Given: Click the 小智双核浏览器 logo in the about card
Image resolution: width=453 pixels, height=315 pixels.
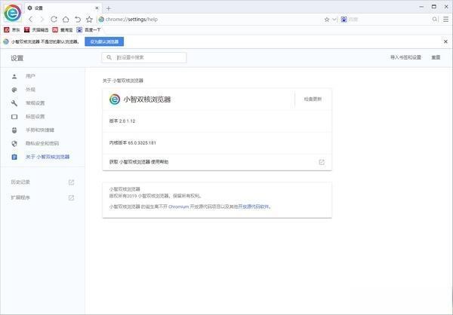Looking at the screenshot, I should [x=115, y=99].
